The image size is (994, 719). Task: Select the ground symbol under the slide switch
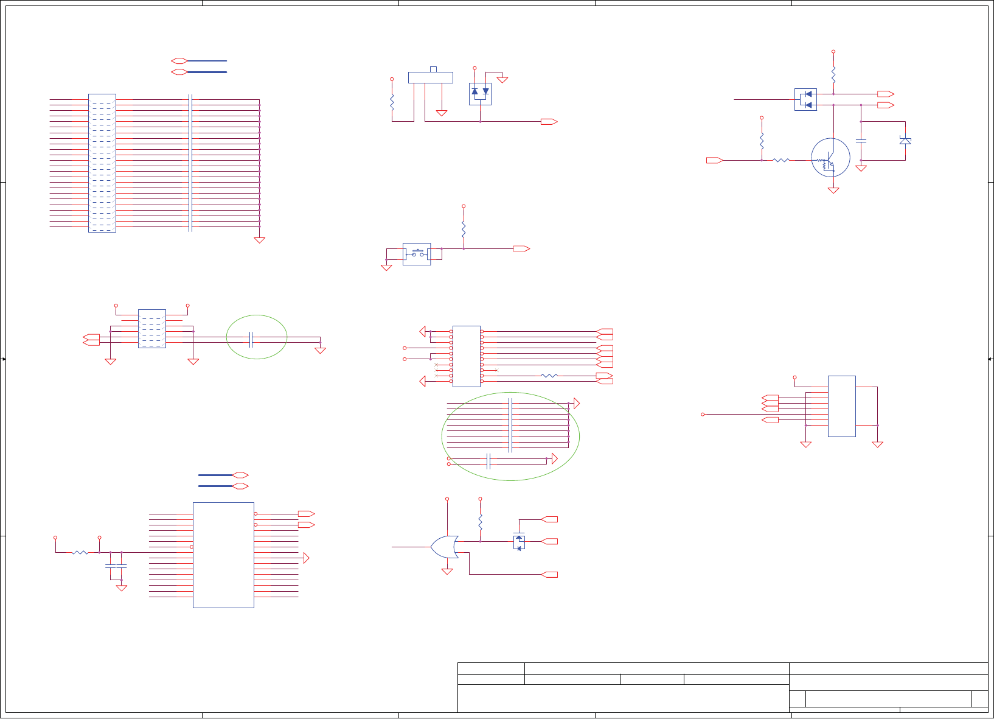coord(442,113)
